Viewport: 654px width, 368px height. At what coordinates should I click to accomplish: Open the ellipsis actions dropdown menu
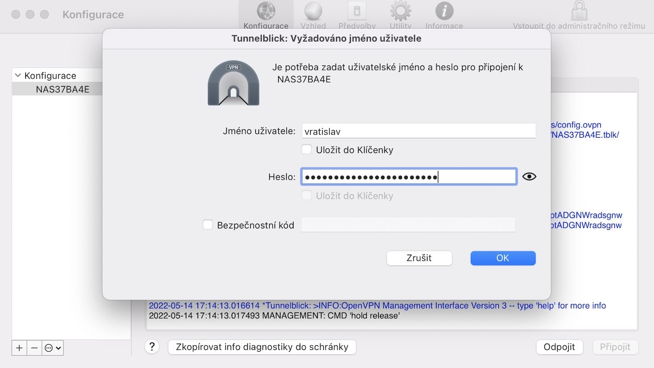click(53, 348)
